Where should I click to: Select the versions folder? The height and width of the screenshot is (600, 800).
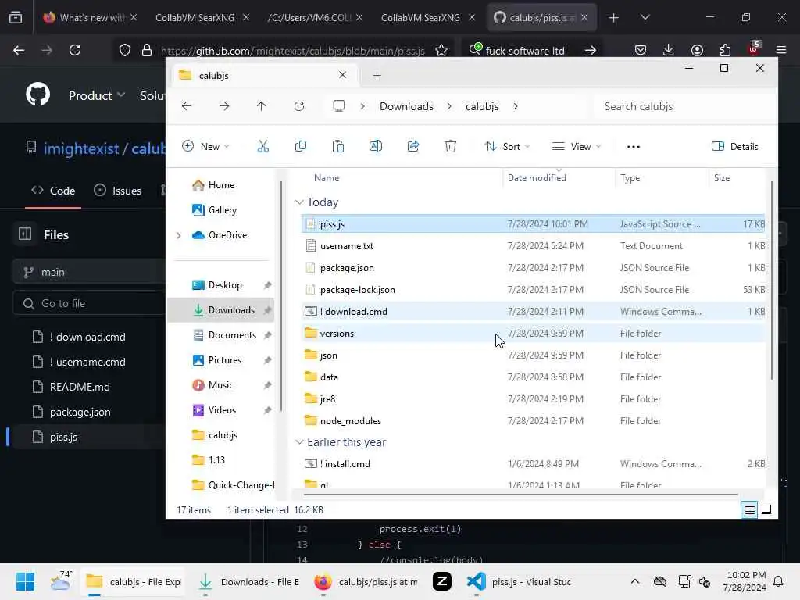(534, 333)
